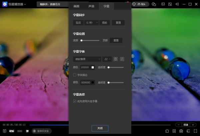The width and height of the screenshot is (200, 136).
Task: Expand the font size 22 dropdown
Action: [x=107, y=59]
